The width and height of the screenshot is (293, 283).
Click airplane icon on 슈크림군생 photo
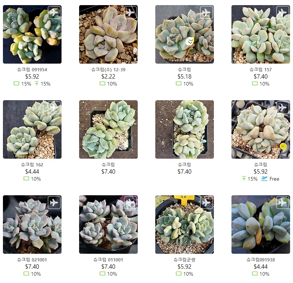pos(207,203)
